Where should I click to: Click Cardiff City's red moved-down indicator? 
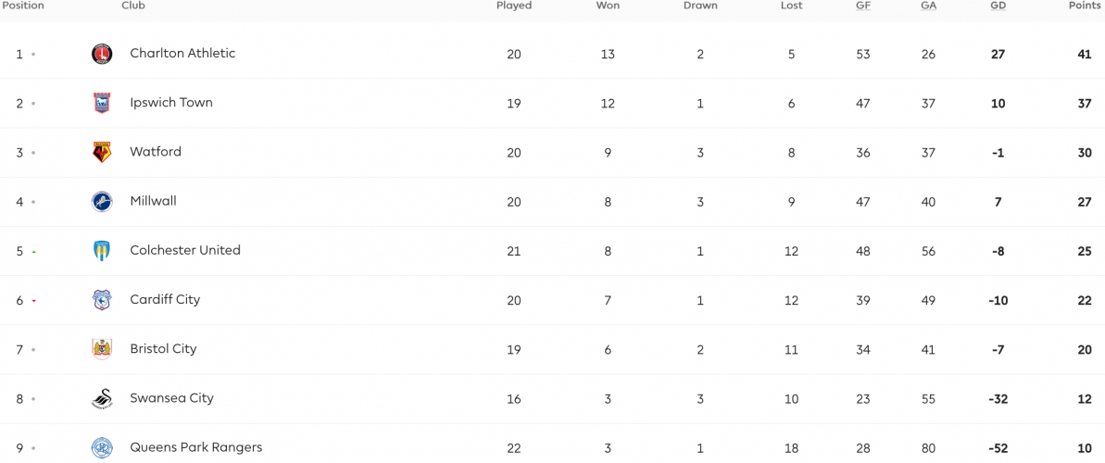[33, 301]
